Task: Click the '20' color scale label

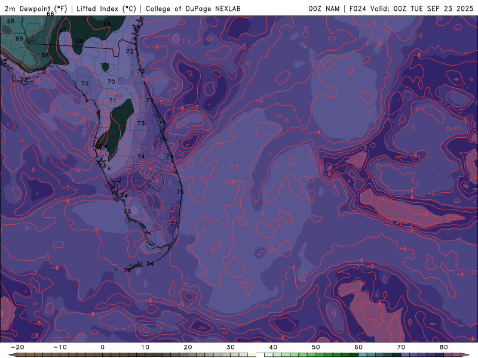Action: coord(188,347)
